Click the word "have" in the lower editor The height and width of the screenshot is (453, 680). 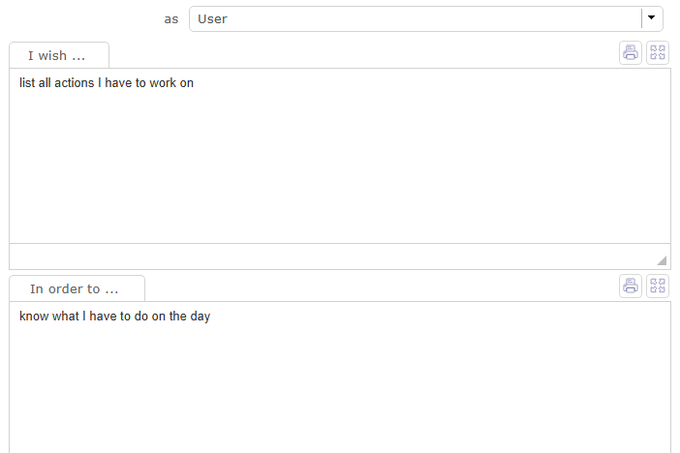(103, 317)
